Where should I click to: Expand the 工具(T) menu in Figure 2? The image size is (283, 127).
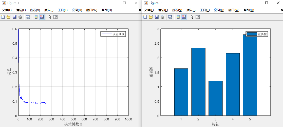pos(205,10)
